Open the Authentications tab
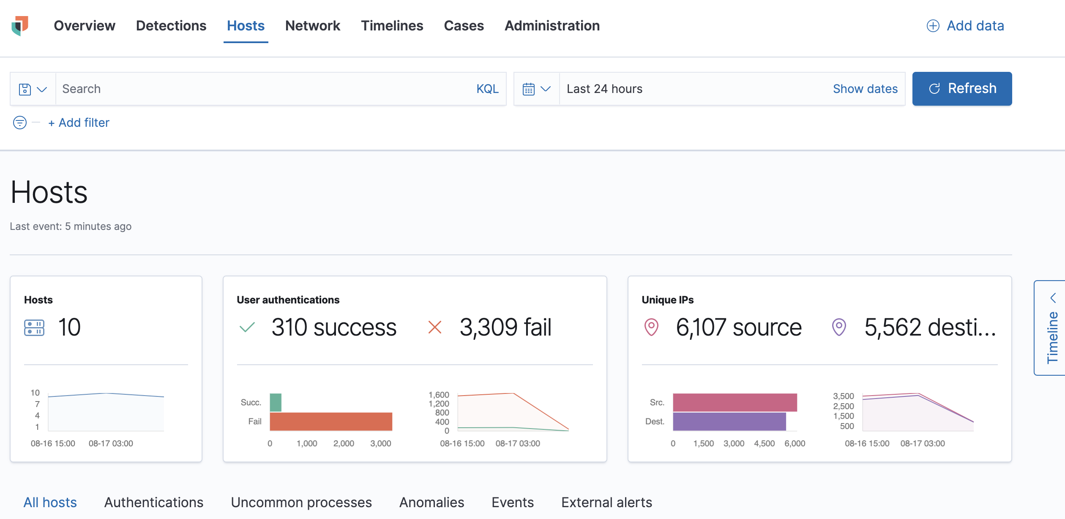The height and width of the screenshot is (519, 1065). (x=154, y=502)
